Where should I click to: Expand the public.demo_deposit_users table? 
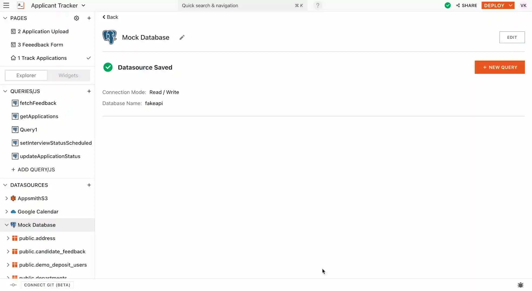coord(8,265)
